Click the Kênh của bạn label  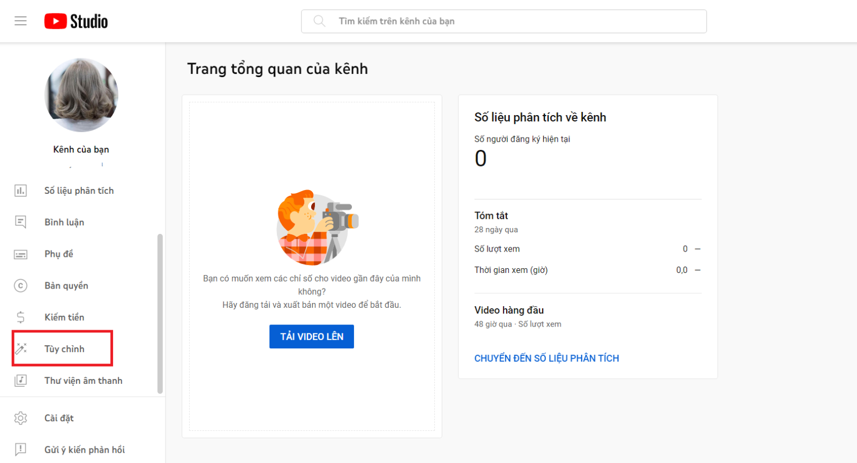point(81,149)
